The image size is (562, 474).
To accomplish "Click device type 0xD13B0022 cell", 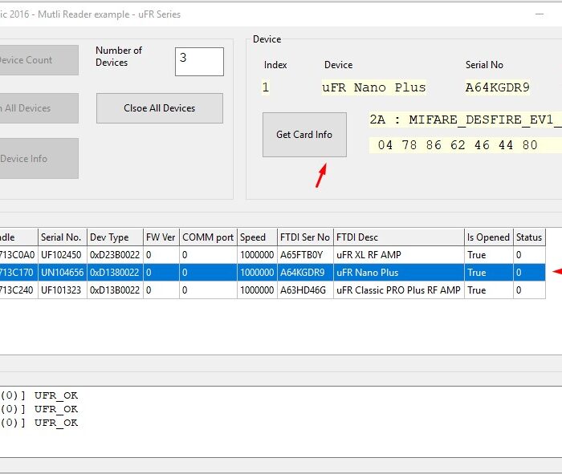I will coord(115,290).
